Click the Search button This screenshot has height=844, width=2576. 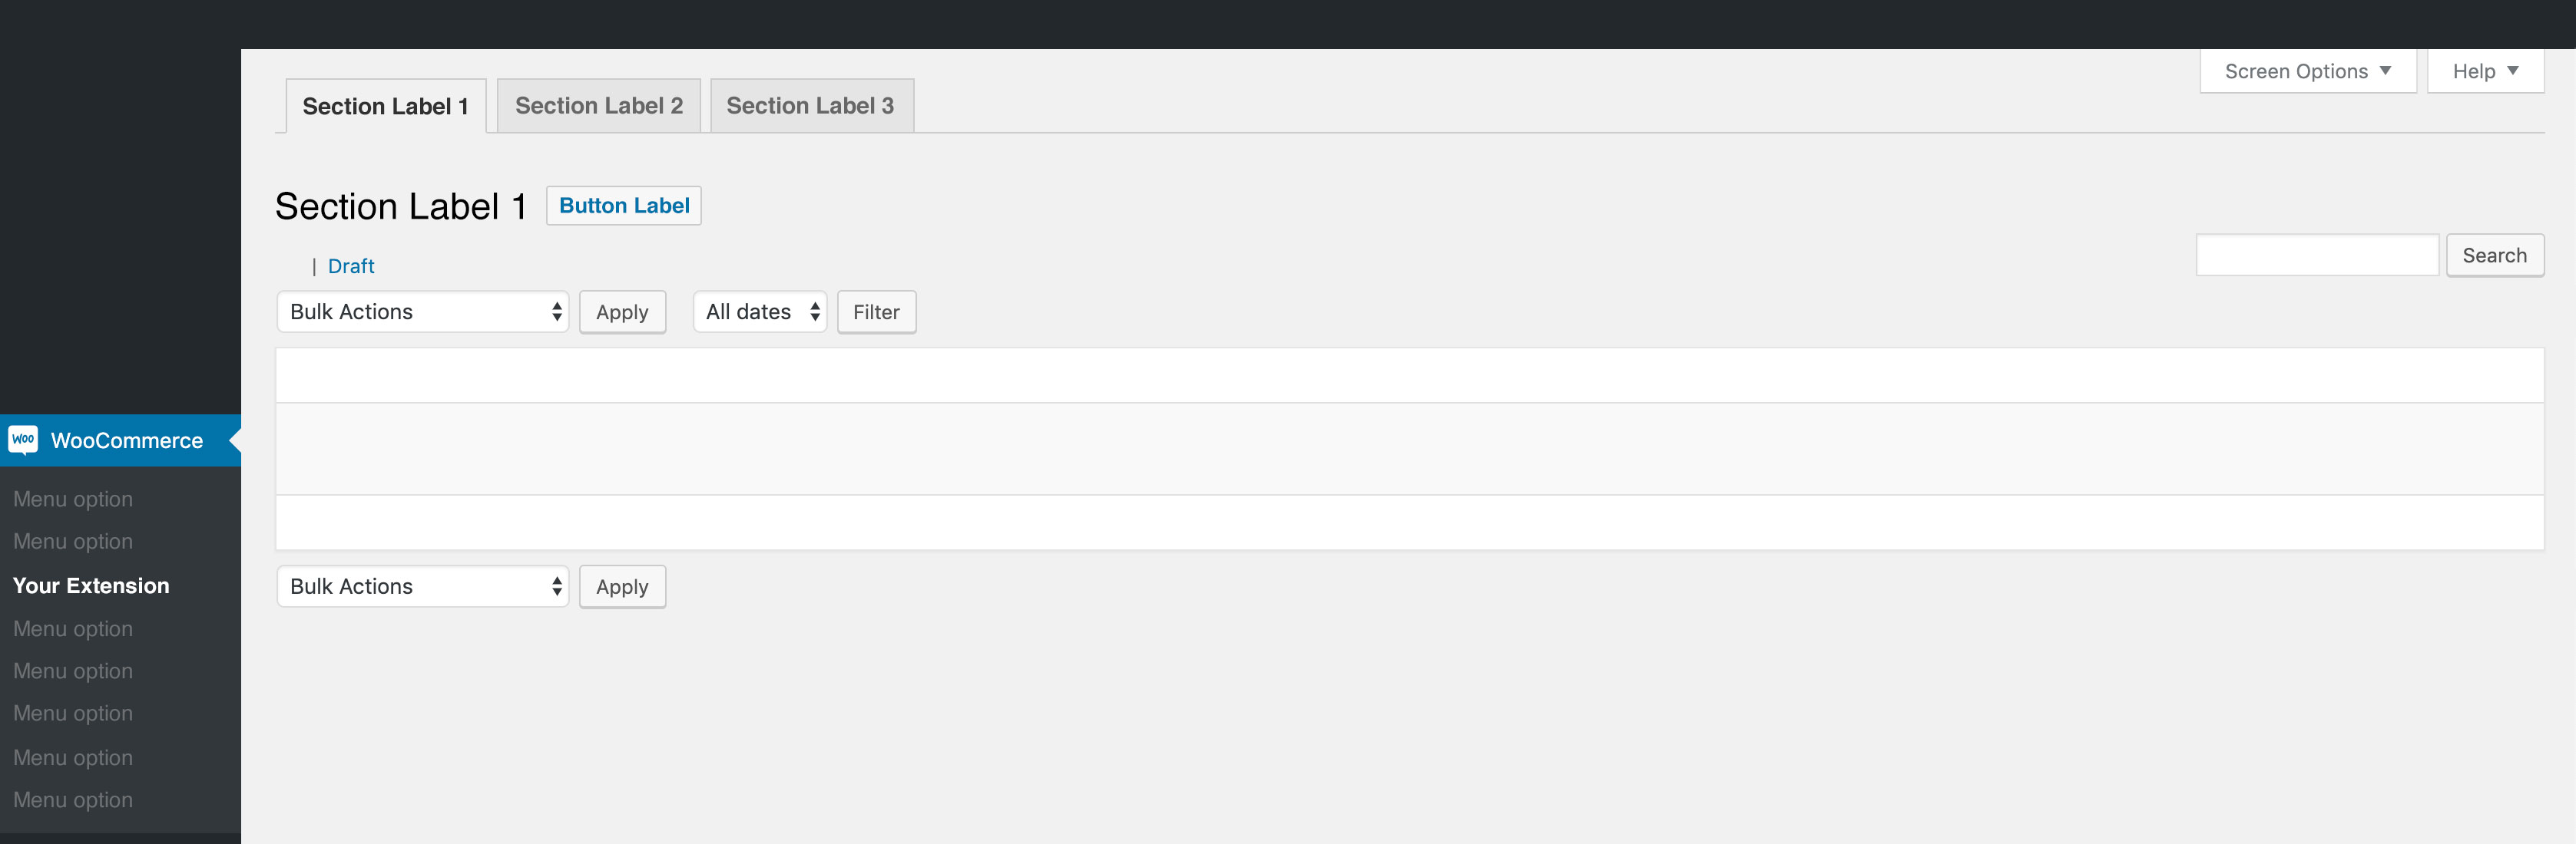[2494, 256]
